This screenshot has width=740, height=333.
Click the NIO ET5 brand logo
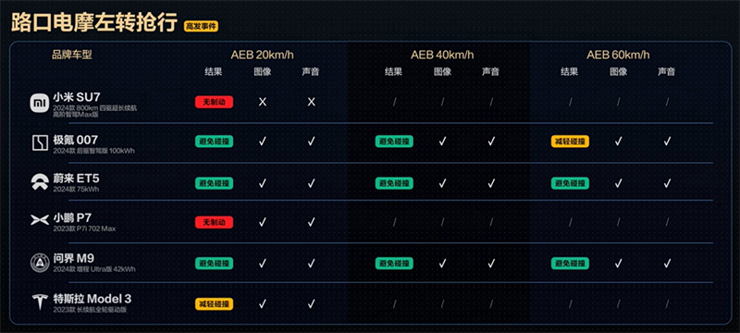pyautogui.click(x=40, y=182)
